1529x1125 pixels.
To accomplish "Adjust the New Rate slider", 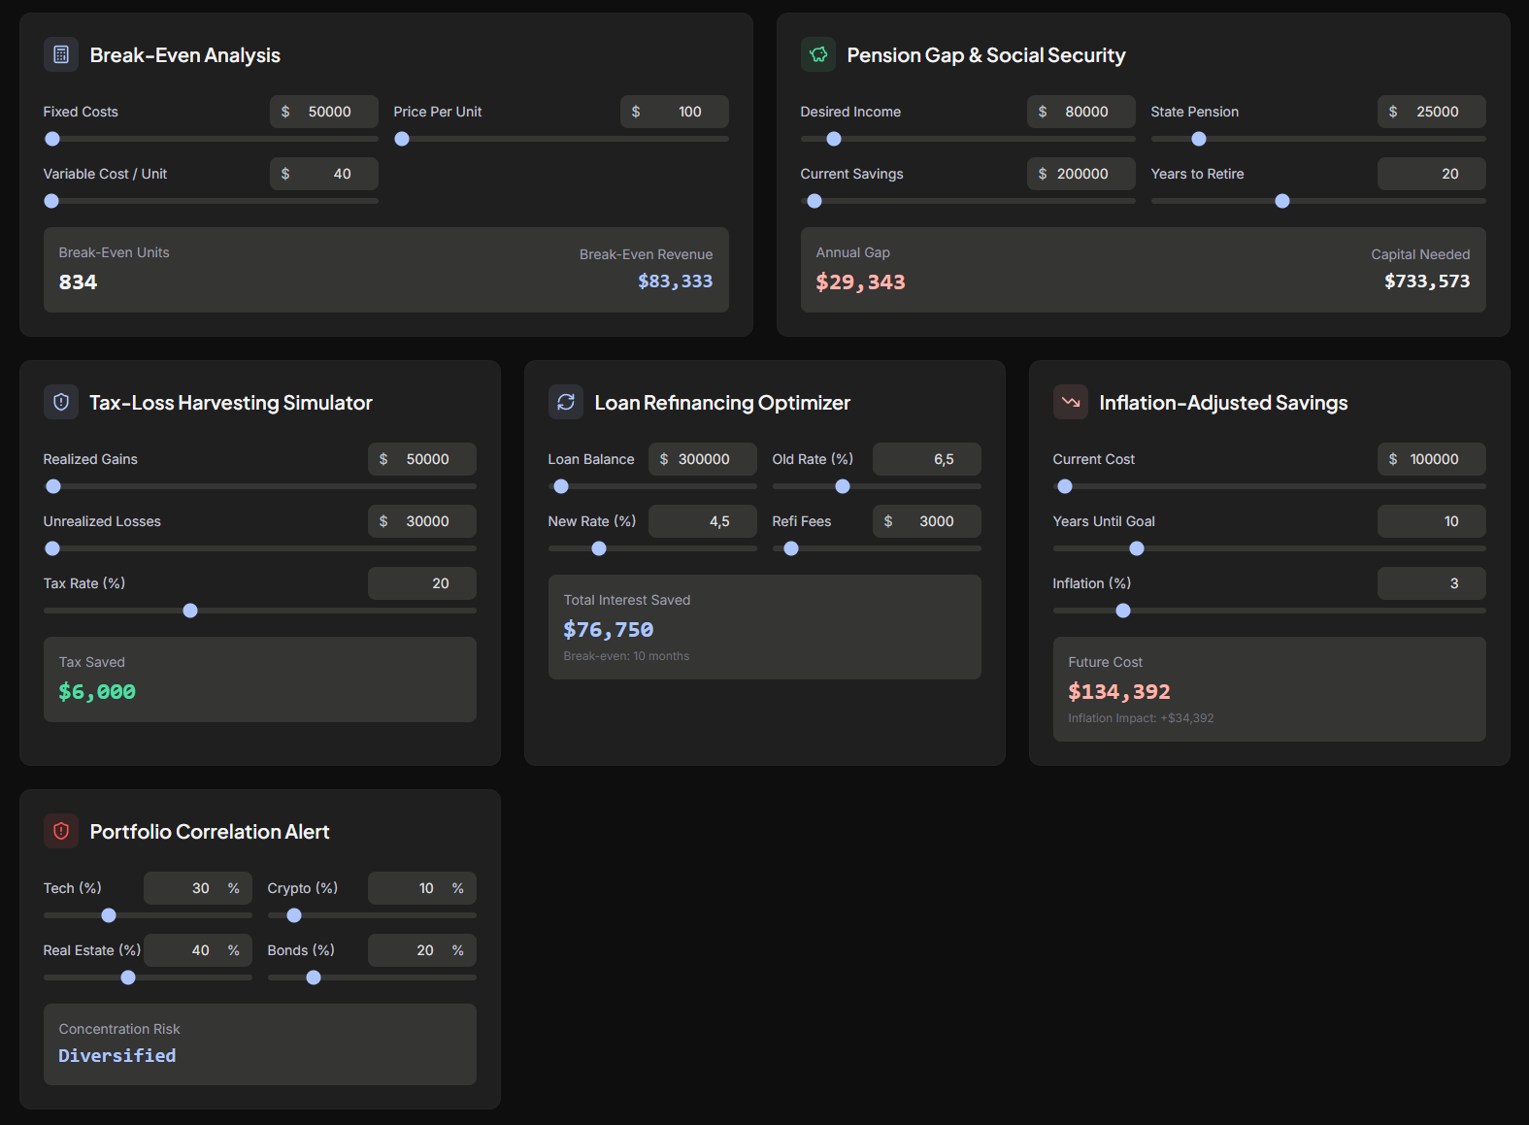I will [x=652, y=548].
